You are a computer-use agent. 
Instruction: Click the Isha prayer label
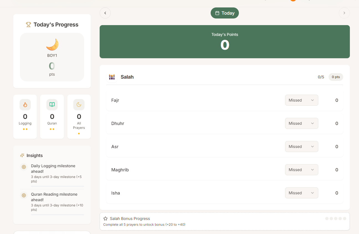[x=116, y=193]
